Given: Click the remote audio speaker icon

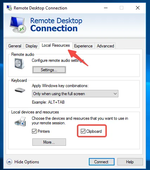Looking at the screenshot, I should tap(20, 64).
